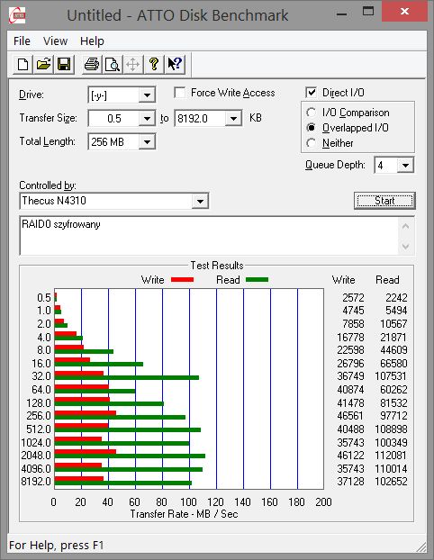Screen dimensions: 434x560
Task: Start the benchmark with the Start button
Action: 384,201
